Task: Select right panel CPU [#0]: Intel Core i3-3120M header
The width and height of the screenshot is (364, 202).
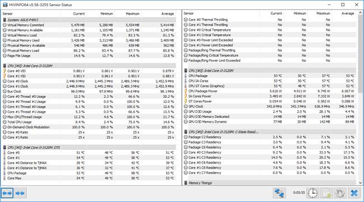Action: (x=270, y=71)
